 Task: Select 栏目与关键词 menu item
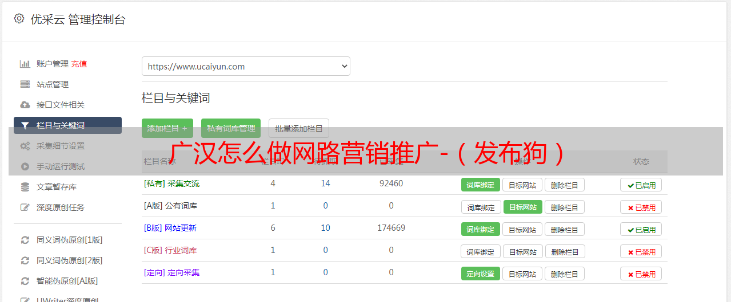[67, 125]
